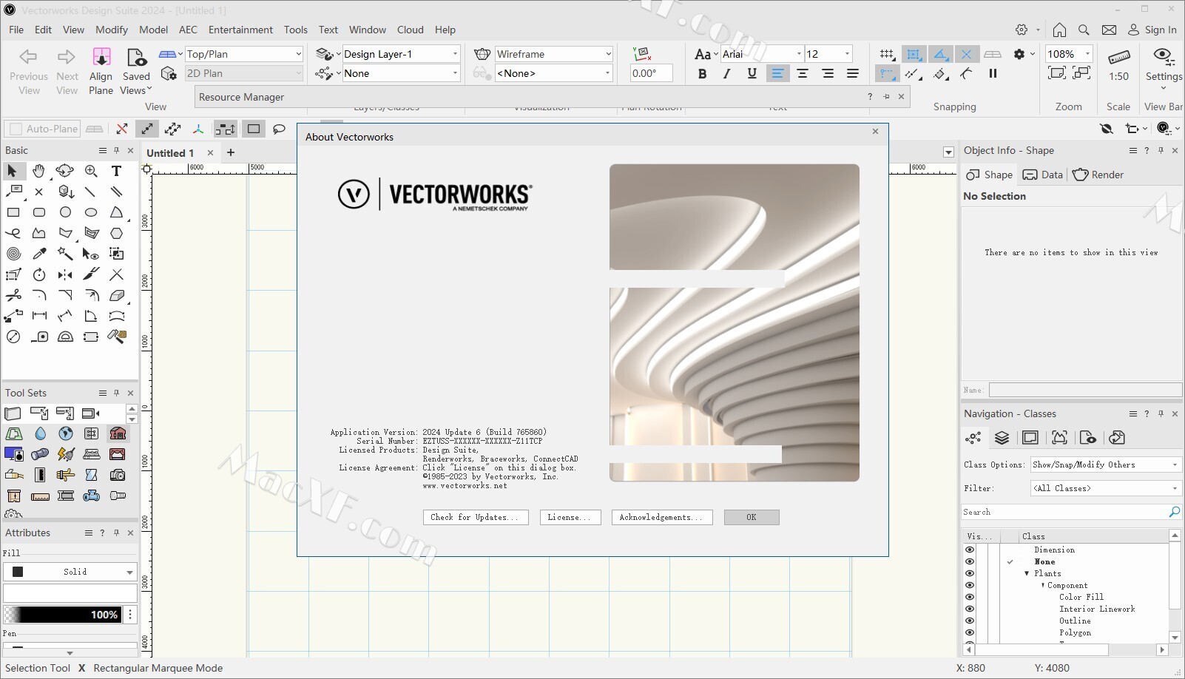Screen dimensions: 1185x679
Task: Open the Top/Plan view dropdown
Action: pyautogui.click(x=244, y=54)
